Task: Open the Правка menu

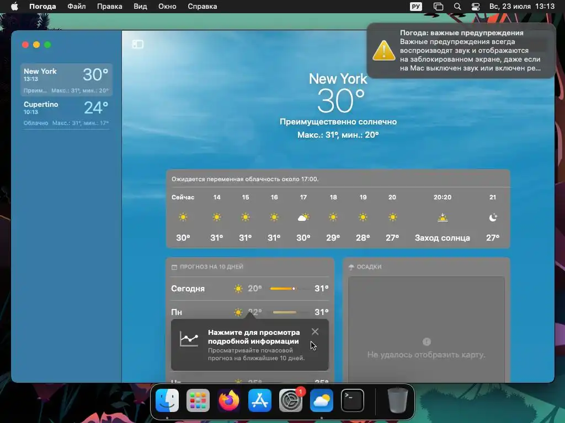Action: pyautogui.click(x=110, y=7)
